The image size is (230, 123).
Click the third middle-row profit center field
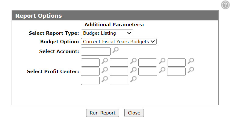[x=148, y=72]
